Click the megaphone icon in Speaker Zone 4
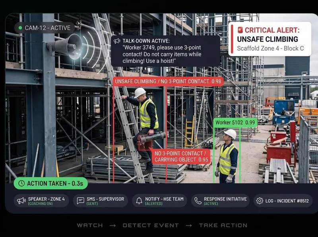 (21, 201)
